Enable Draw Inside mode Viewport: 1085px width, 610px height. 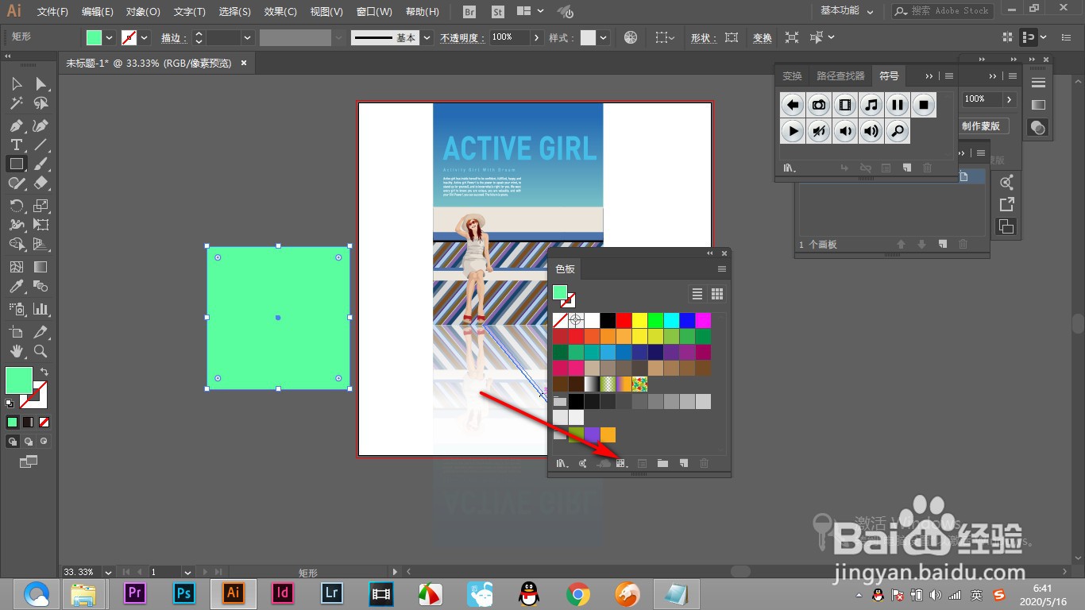click(44, 442)
